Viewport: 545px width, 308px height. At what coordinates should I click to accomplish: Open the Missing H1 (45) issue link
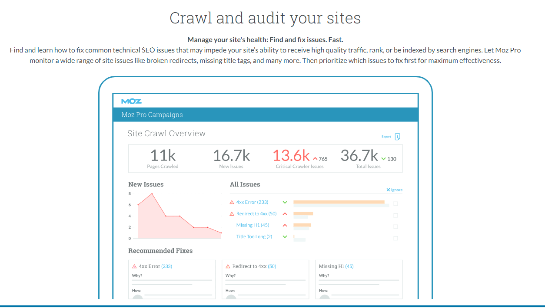[253, 225]
